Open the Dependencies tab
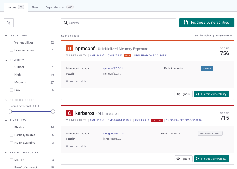 [x=60, y=7]
